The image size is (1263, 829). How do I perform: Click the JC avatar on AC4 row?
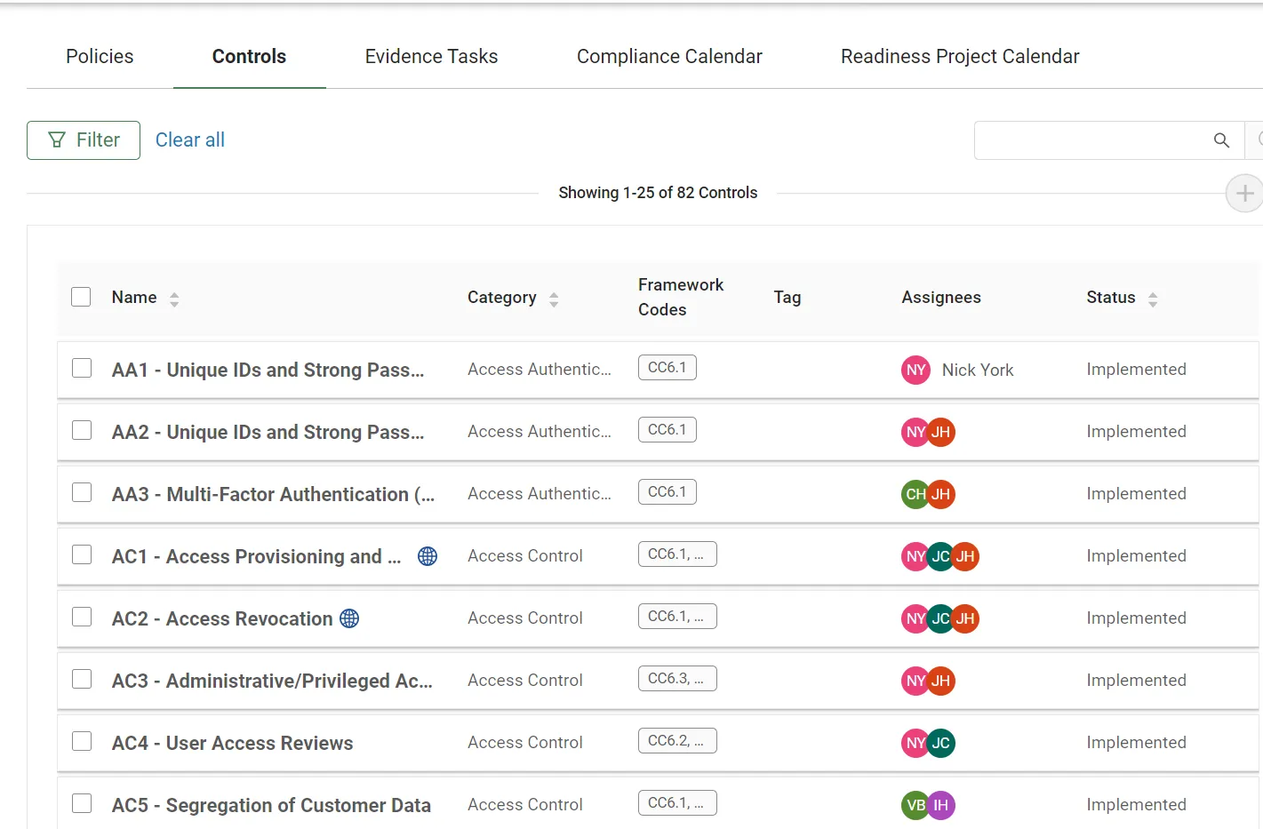940,743
